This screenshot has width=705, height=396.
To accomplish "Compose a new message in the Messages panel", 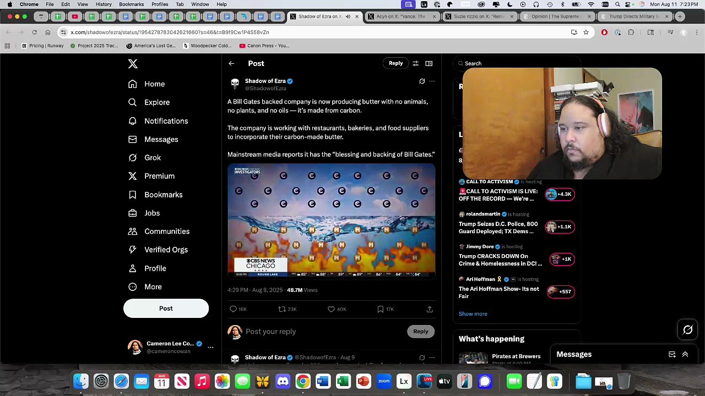I will point(672,355).
